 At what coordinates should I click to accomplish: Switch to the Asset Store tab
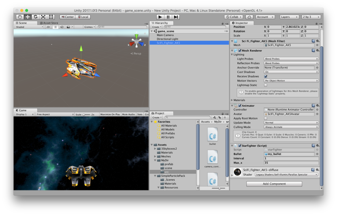[x=49, y=23]
